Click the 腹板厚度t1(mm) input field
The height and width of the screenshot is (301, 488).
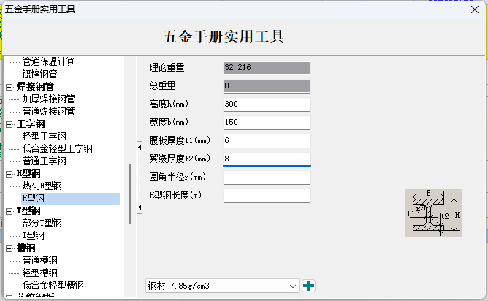(267, 141)
